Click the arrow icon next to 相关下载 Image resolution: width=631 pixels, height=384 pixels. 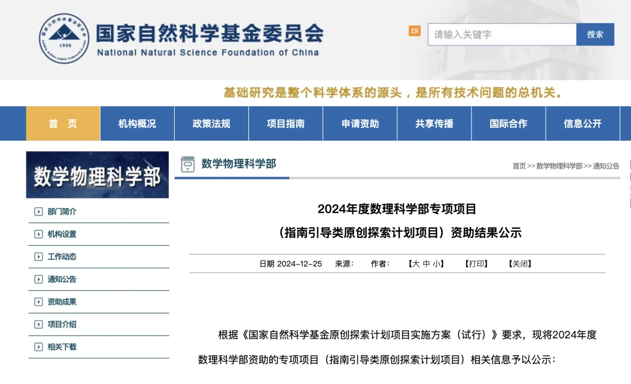click(x=39, y=347)
